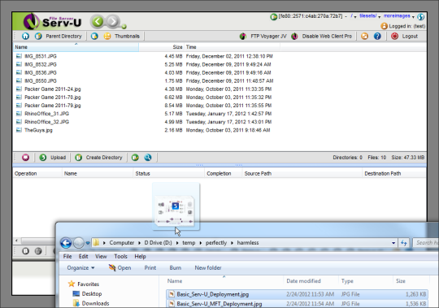Click the Upload button
The height and width of the screenshot is (308, 439).
coord(52,158)
